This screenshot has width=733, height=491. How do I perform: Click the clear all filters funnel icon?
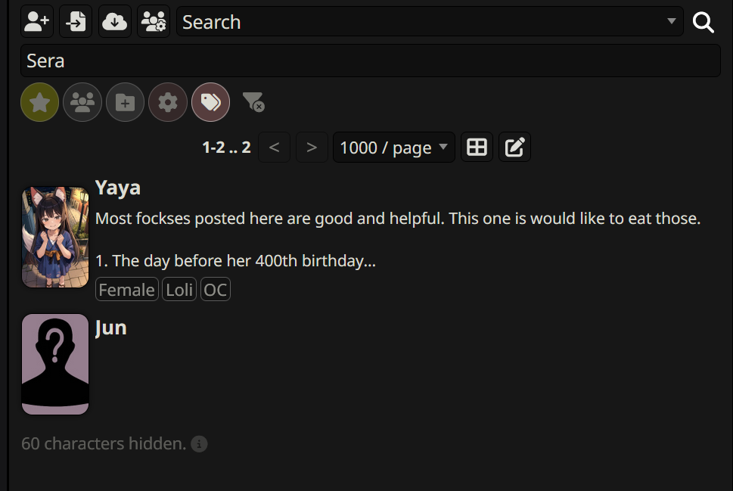[253, 102]
